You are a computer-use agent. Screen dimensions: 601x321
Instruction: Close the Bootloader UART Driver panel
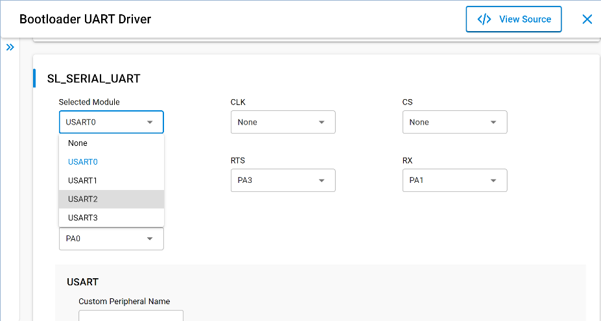(587, 19)
